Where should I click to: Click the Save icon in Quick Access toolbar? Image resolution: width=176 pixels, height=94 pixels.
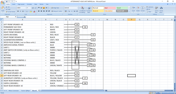pyautogui.click(x=7, y=2)
